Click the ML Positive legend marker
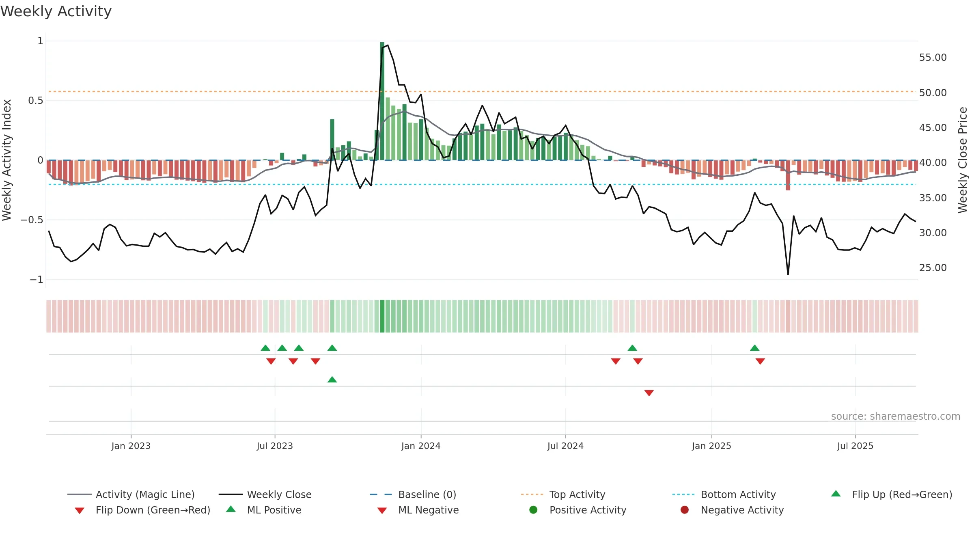The image size is (974, 548). tap(231, 509)
